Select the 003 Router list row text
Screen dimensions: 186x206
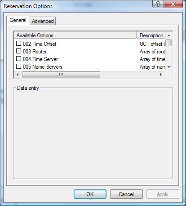[35, 52]
